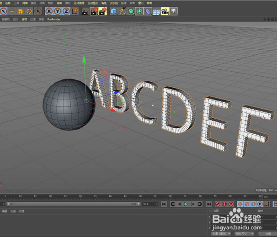
Task: Open the purple deformer icon
Action: (x=148, y=11)
